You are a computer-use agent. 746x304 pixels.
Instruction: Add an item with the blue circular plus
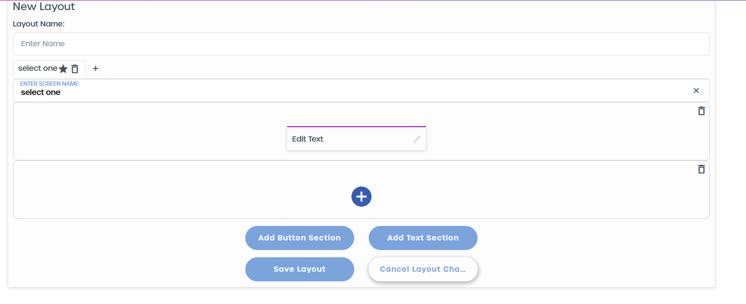point(361,197)
